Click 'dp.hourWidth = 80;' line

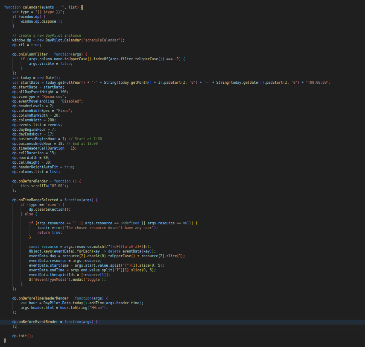pos(31,158)
